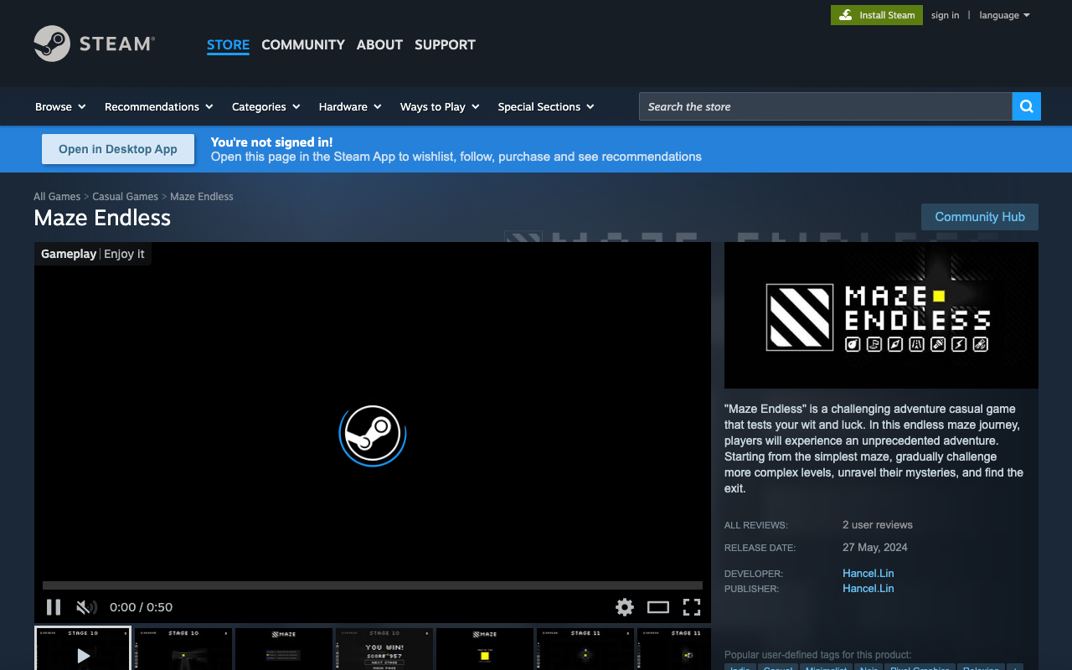Switch the video to theater mode

tap(658, 607)
